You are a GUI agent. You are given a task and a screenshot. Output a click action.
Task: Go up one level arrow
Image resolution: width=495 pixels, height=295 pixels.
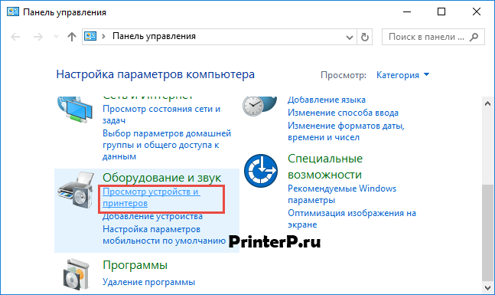point(72,37)
